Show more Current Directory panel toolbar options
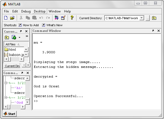Image resolution: width=164 pixels, height=119 pixels. click(27, 37)
